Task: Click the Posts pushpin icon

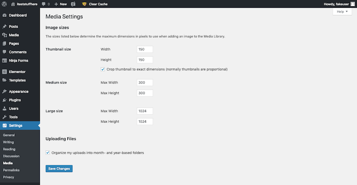Action: (4, 26)
